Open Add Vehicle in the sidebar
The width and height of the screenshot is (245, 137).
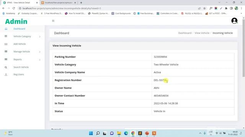(x=20, y=44)
